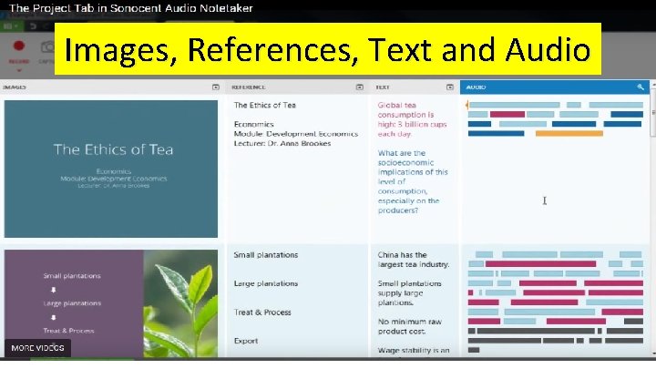Select the pink chunk in first audio section
The image size is (656, 369).
coord(507,114)
